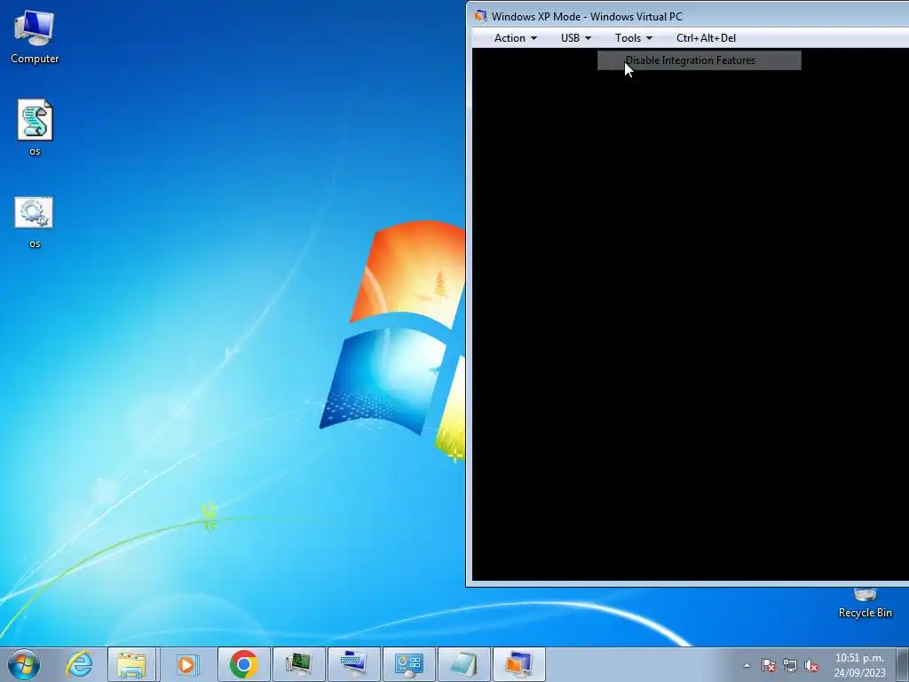Viewport: 909px width, 682px height.
Task: Open the system monitor taskbar icon
Action: (298, 664)
